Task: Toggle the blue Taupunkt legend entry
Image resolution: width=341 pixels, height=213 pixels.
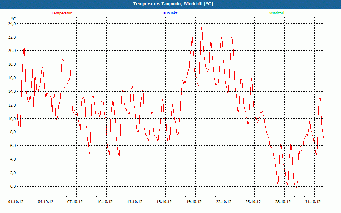Action: [169, 13]
